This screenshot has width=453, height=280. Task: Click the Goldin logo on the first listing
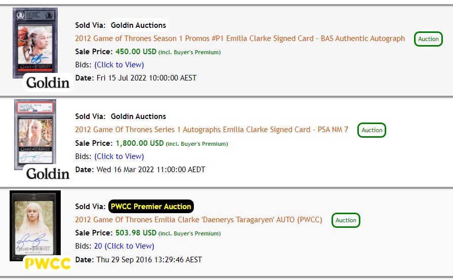point(48,83)
